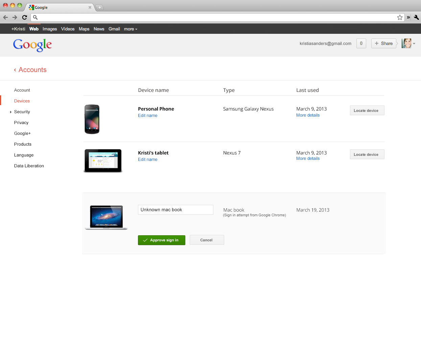
Task: Click the Personal Phone device name
Action: coord(156,109)
